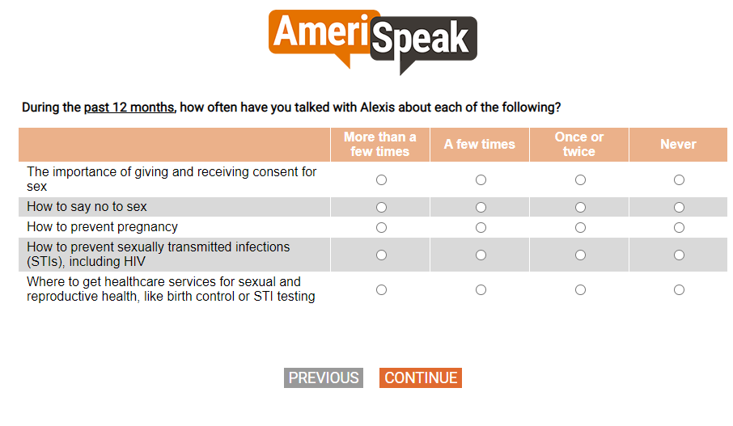Select 'Once or twice' for how to say no
Screen dimensions: 733x426
pos(581,208)
